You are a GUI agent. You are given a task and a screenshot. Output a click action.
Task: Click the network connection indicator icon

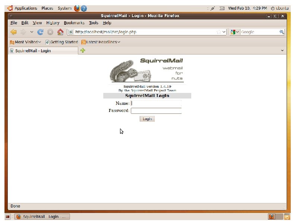213,8
